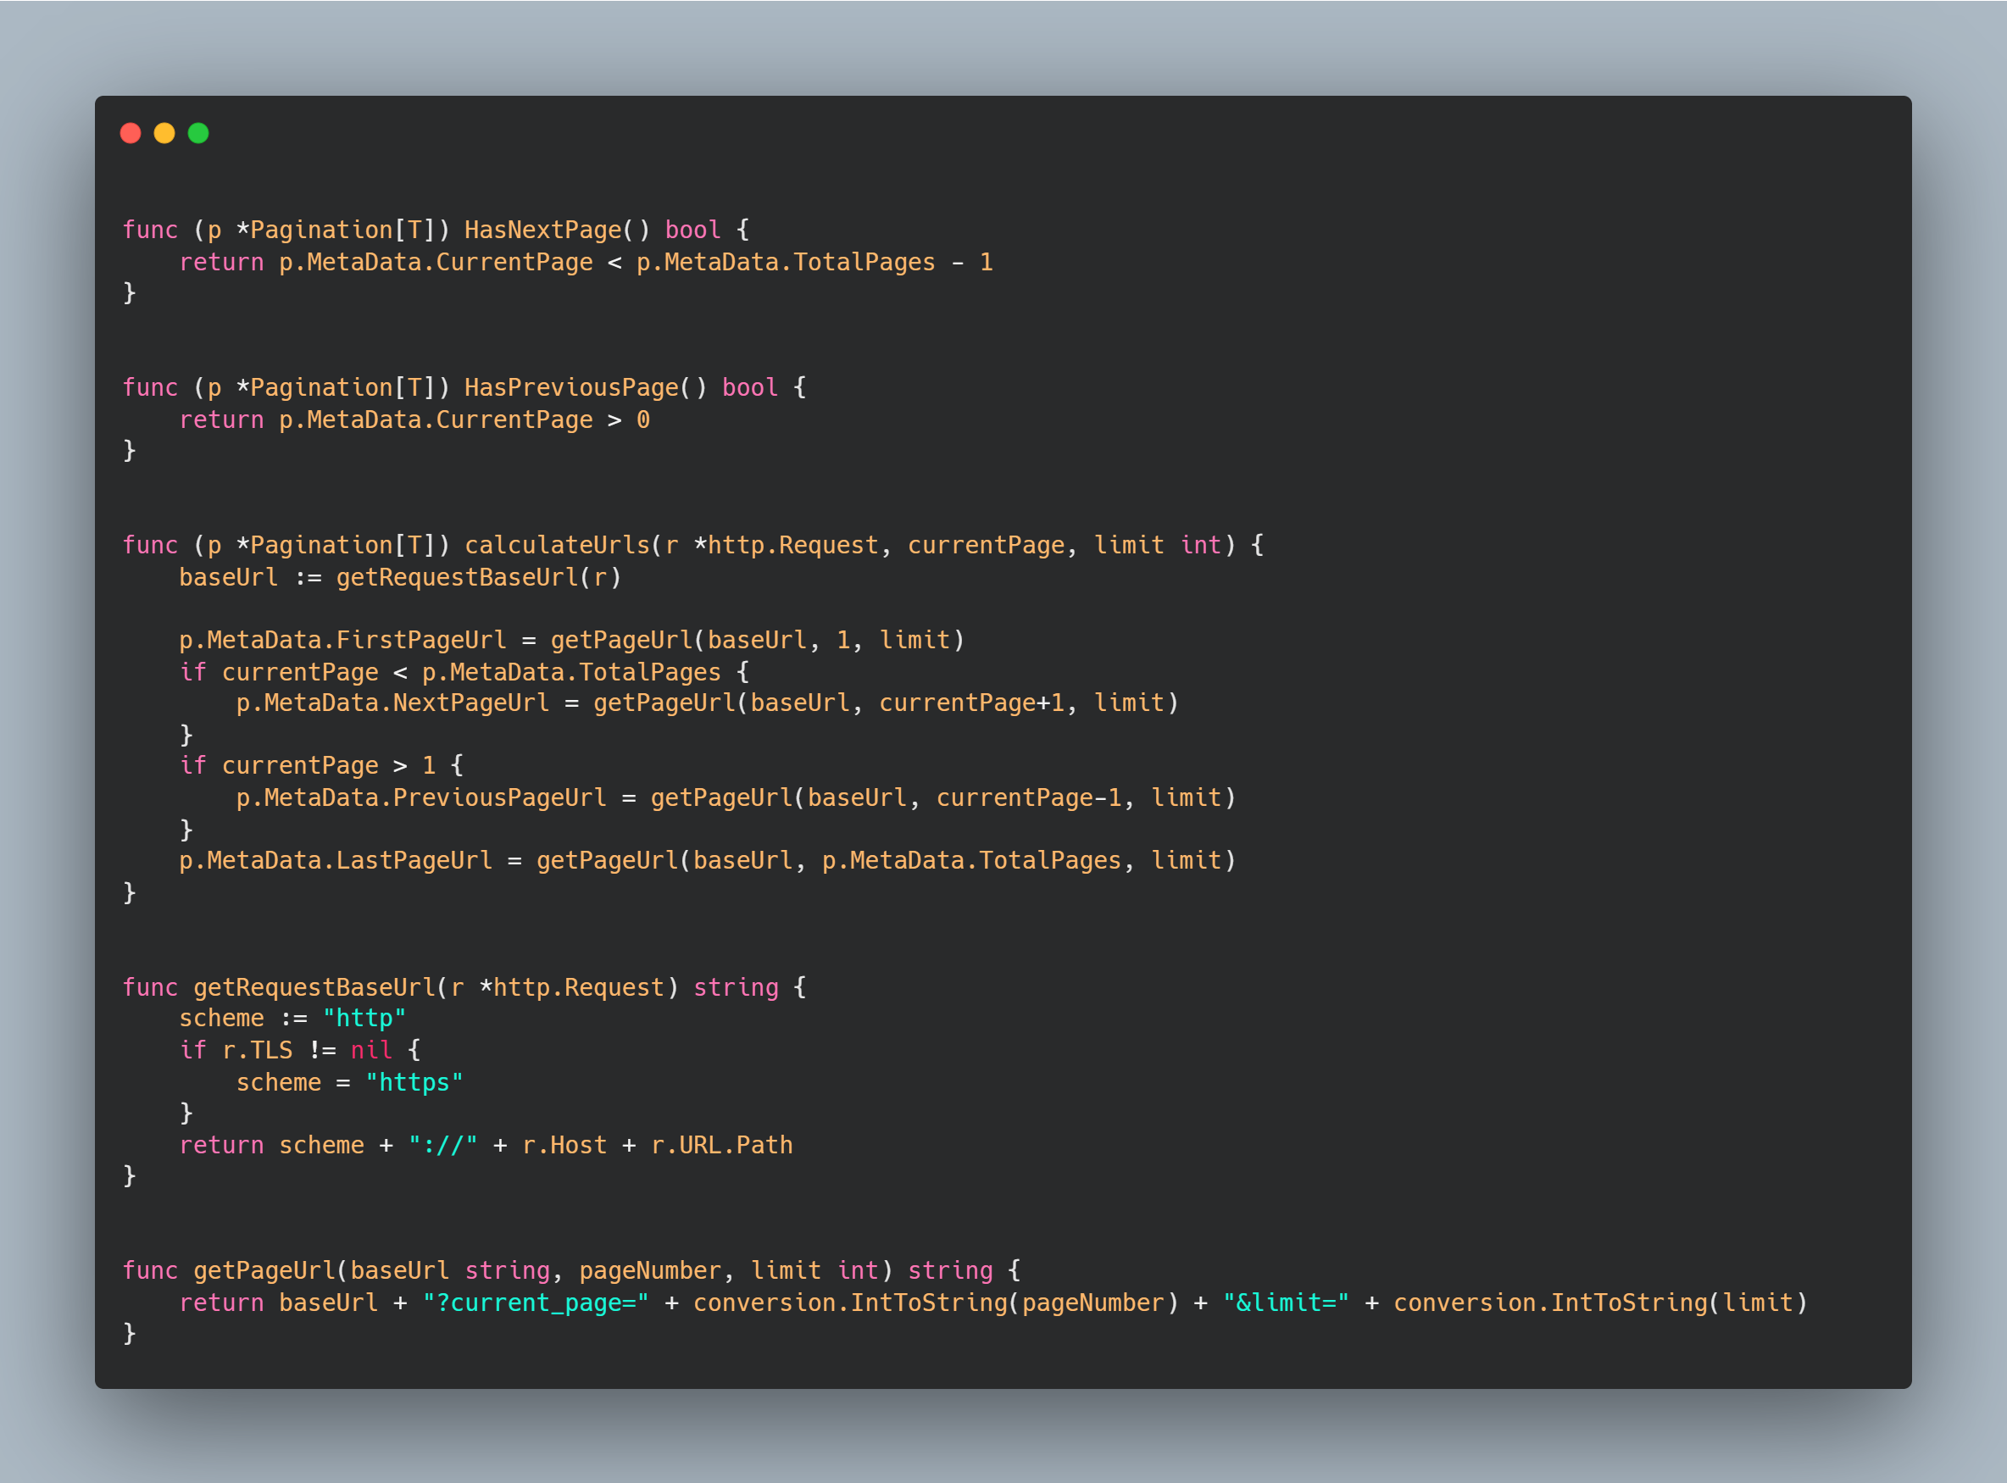
Task: Click the "http" string literal
Action: click(x=364, y=1018)
